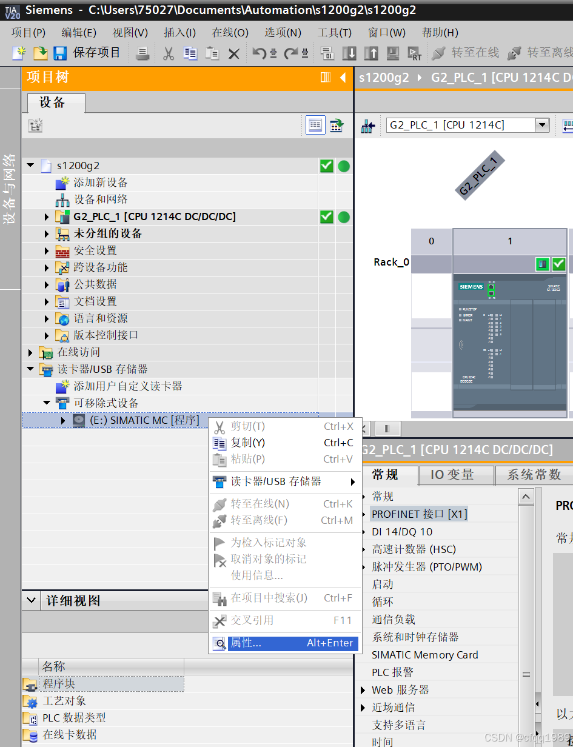Open the 选项(N) menu

(x=283, y=33)
